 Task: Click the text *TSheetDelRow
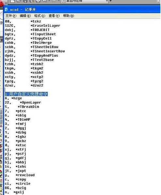tap(44, 47)
